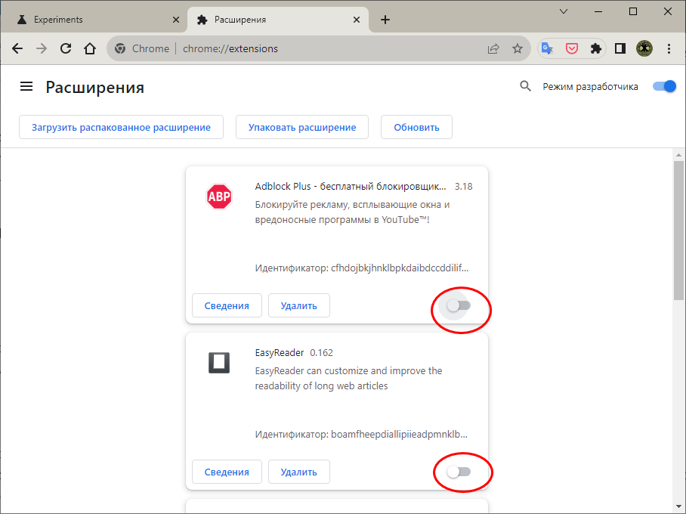The image size is (686, 514).
Task: Select the Расширения tab
Action: [278, 20]
